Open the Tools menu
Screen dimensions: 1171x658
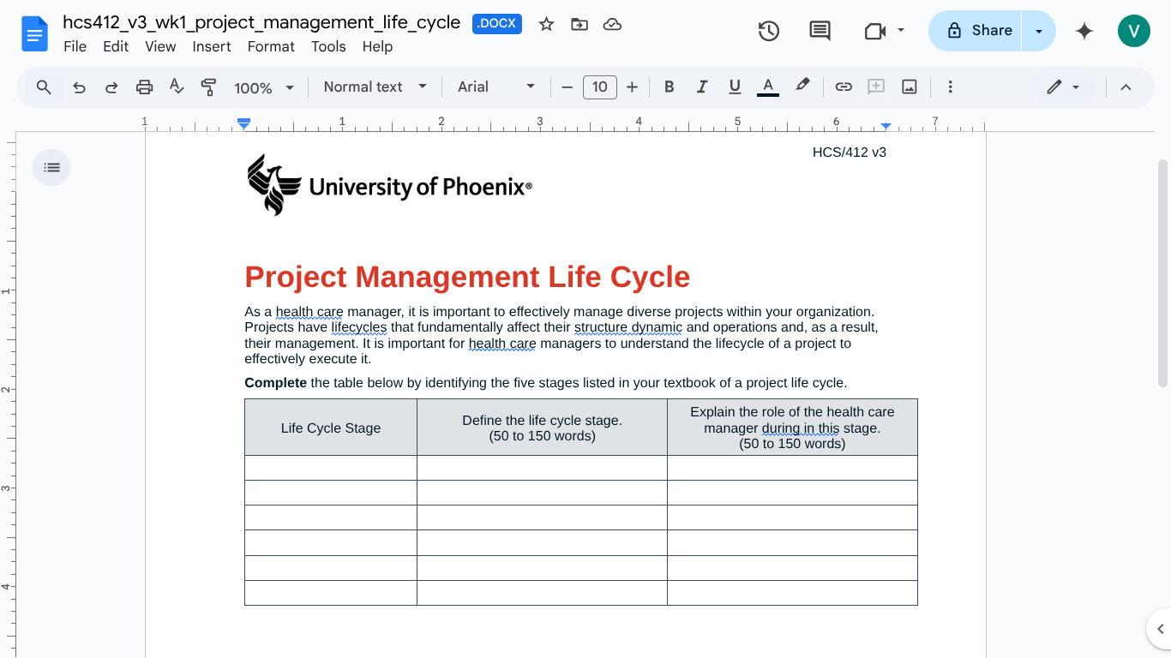tap(328, 46)
